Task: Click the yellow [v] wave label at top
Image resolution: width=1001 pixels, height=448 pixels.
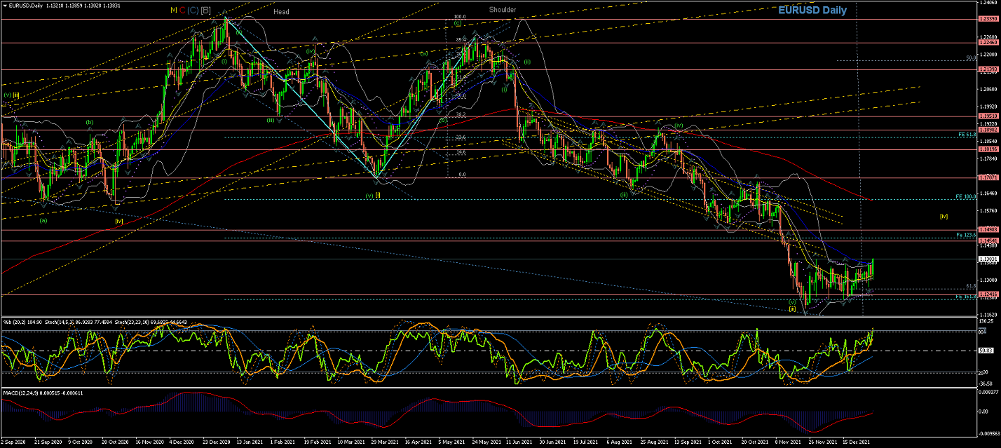Action: pyautogui.click(x=173, y=10)
